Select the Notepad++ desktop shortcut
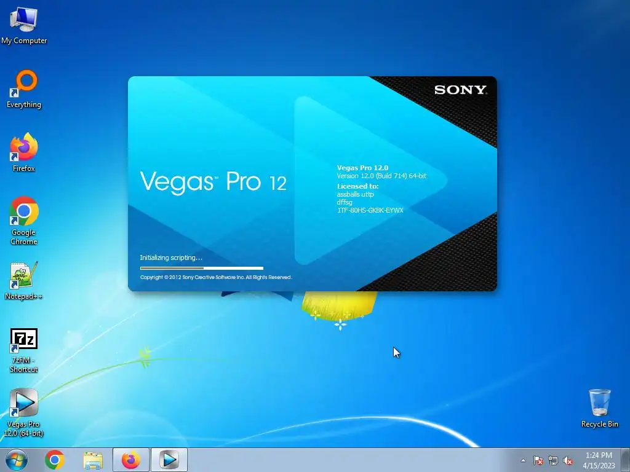Viewport: 630px width, 472px height. tap(24, 280)
